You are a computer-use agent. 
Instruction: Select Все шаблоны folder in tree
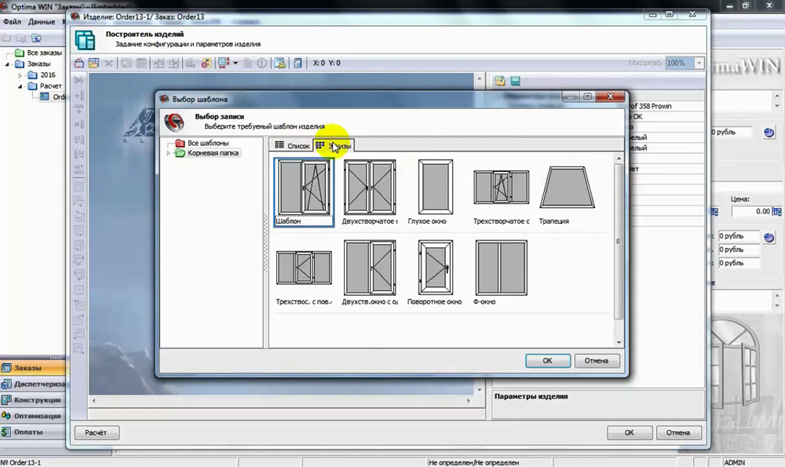[208, 143]
